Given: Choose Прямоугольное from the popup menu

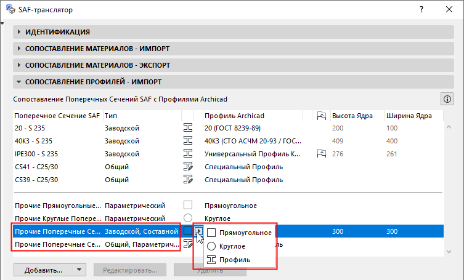Looking at the screenshot, I should point(240,233).
